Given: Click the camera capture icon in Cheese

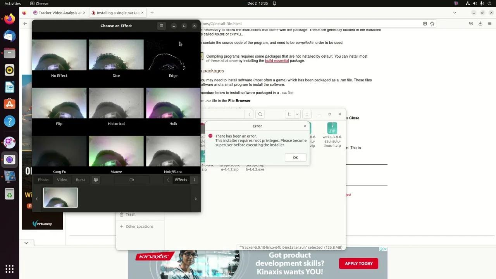Looking at the screenshot, I should pyautogui.click(x=131, y=179).
